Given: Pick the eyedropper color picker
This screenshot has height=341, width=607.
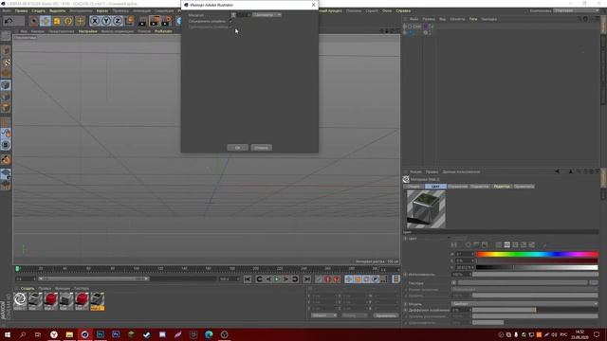Looking at the screenshot, I should (544, 244).
